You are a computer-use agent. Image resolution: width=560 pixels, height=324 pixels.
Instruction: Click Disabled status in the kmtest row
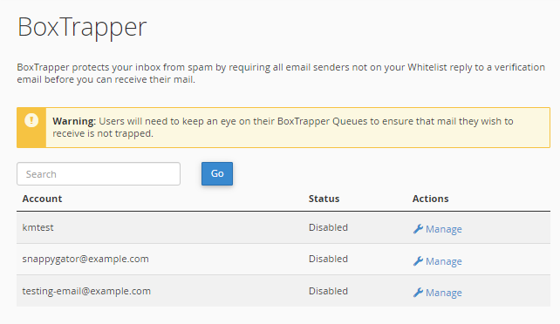tap(328, 227)
